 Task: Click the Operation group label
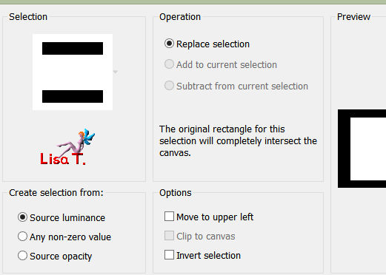[x=180, y=17]
